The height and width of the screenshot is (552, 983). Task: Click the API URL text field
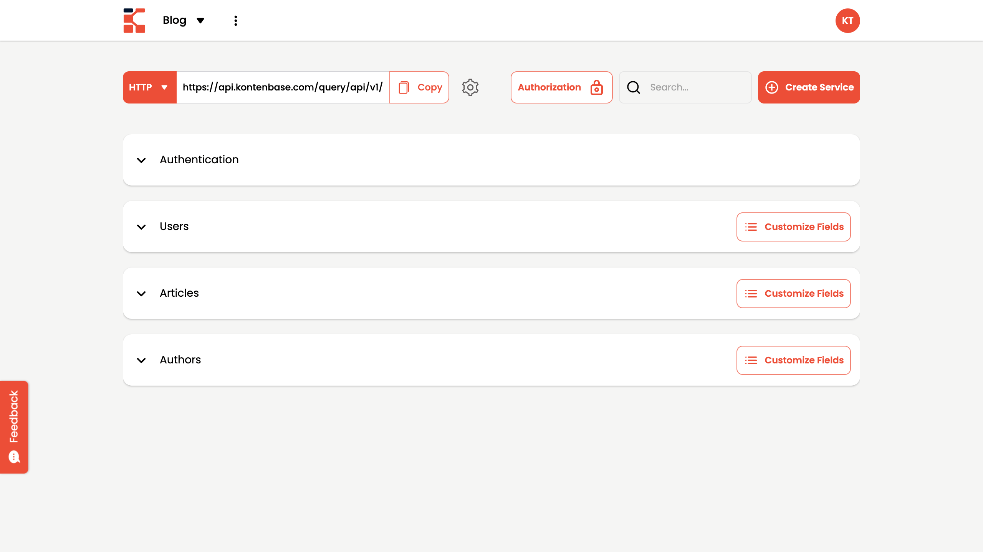(283, 87)
